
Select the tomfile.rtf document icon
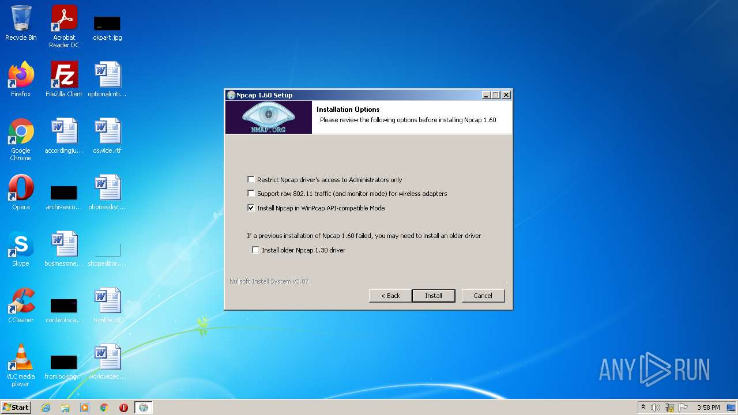click(x=107, y=305)
